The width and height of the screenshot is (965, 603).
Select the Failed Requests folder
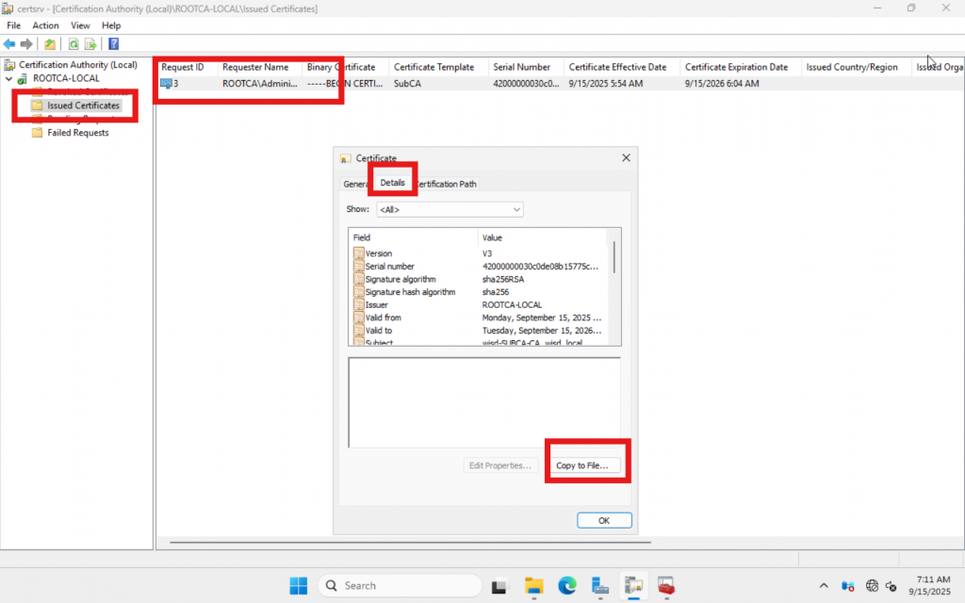pos(77,133)
